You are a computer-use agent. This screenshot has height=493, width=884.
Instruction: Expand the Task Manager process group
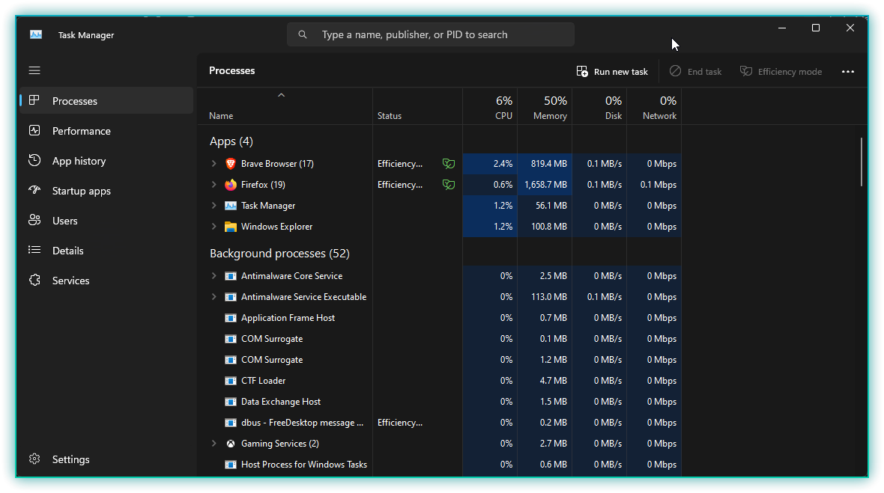(214, 206)
